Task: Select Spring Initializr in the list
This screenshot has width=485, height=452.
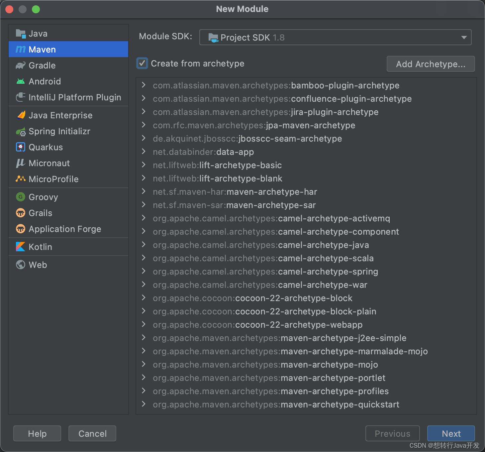Action: click(x=68, y=131)
